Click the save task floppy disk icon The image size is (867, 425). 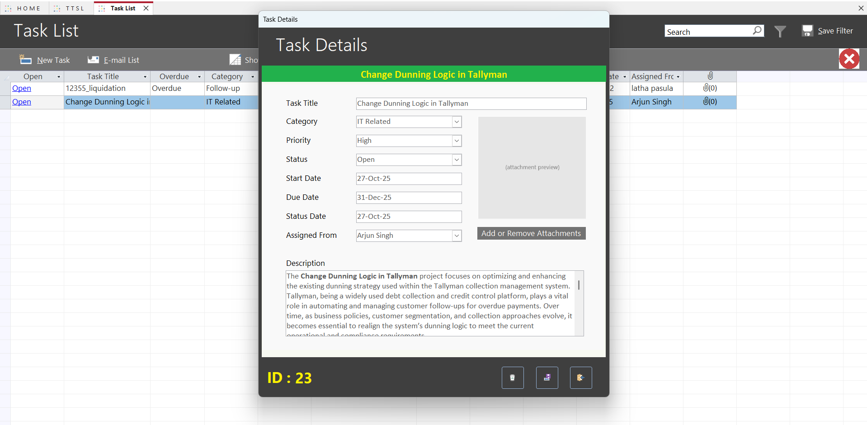click(x=547, y=378)
